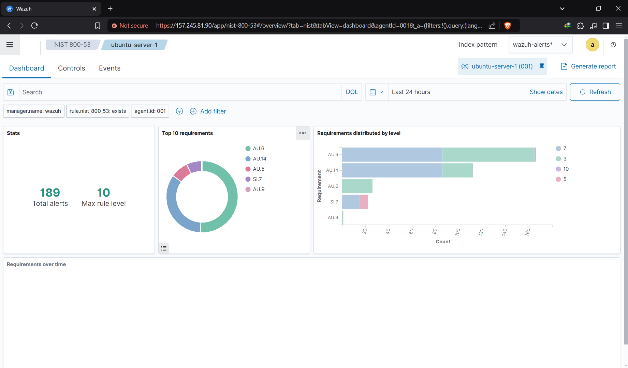Close the Wazuh browser tab
The width and height of the screenshot is (628, 368).
94,9
